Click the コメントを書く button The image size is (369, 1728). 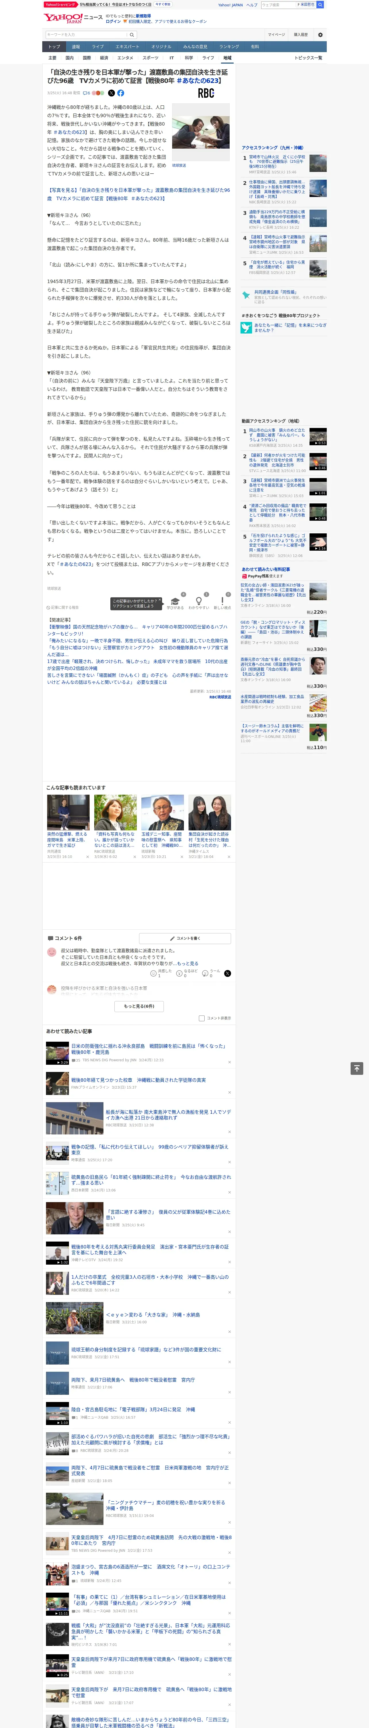(185, 939)
